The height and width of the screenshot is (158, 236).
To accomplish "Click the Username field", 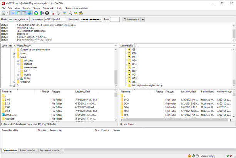I will coord(55,19).
